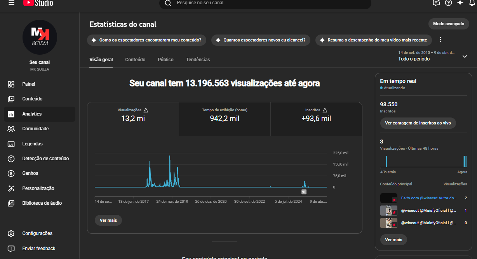
Task: Click thumbnail of the video with 1 view
Action: 388,211
